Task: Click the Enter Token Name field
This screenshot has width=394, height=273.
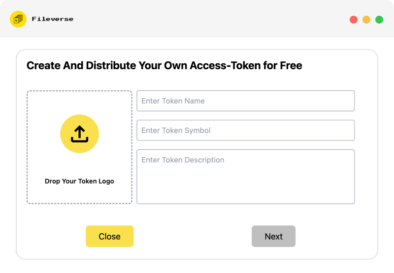Action: tap(245, 101)
